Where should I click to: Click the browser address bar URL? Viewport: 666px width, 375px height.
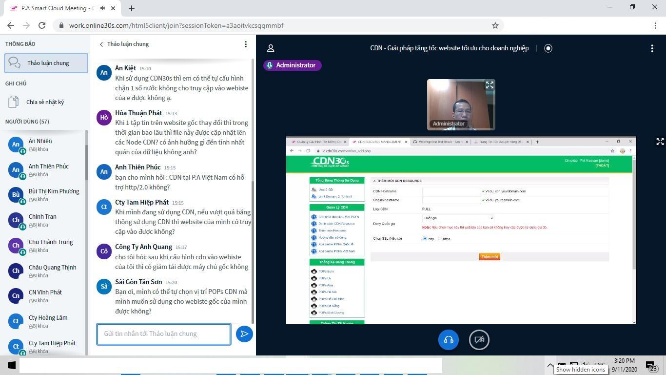point(176,25)
